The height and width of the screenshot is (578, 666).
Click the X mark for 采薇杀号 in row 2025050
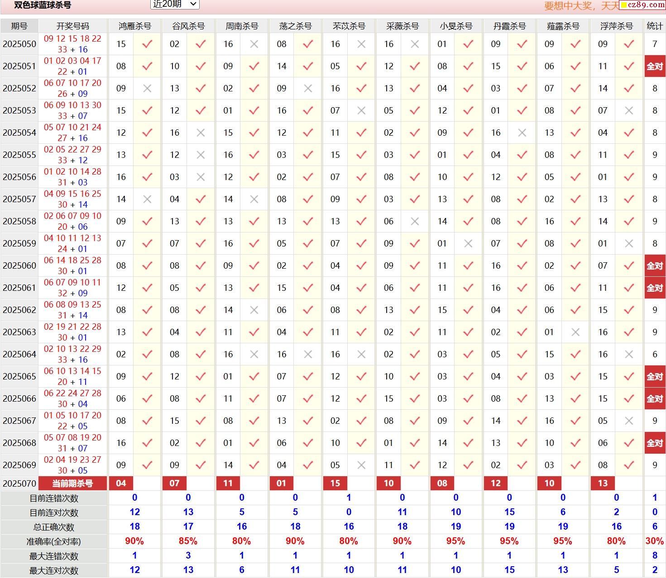click(415, 44)
